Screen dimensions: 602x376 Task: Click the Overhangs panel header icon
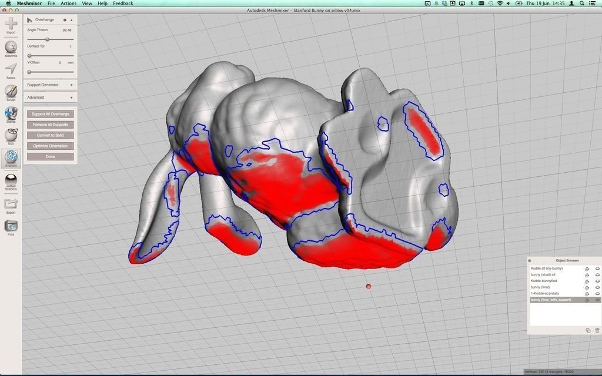[29, 20]
